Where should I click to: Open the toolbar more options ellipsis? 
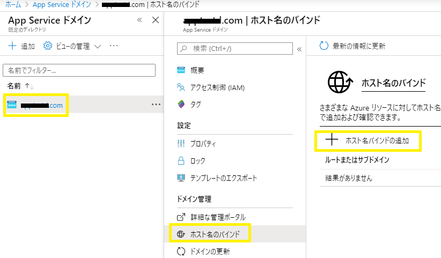point(114,46)
